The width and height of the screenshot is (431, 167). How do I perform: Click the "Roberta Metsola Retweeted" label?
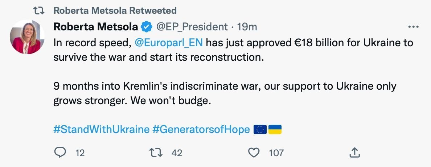(115, 10)
